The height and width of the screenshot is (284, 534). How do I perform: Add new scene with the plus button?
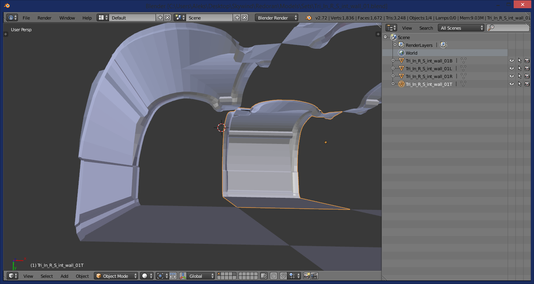click(237, 18)
